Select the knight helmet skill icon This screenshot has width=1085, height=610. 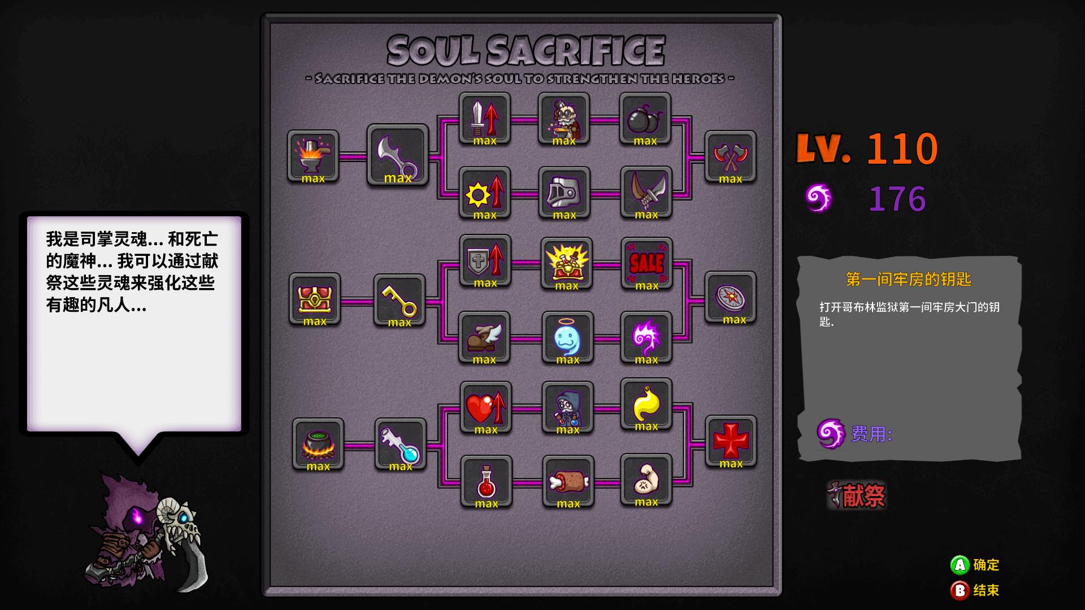tap(564, 193)
